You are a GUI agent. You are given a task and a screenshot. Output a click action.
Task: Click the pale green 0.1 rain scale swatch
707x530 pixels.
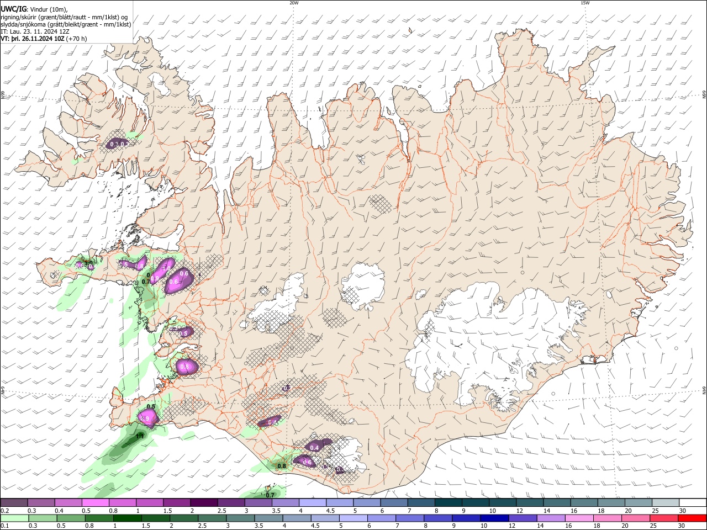14,518
